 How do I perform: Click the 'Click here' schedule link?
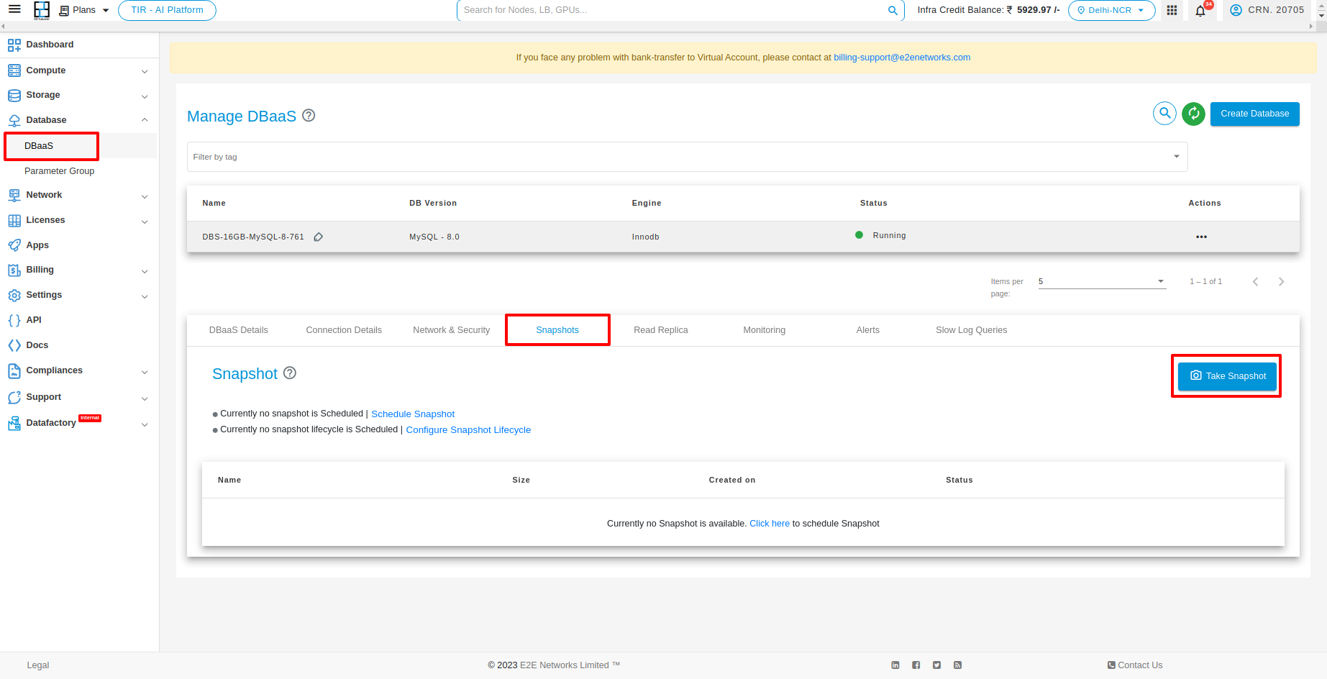(x=770, y=524)
